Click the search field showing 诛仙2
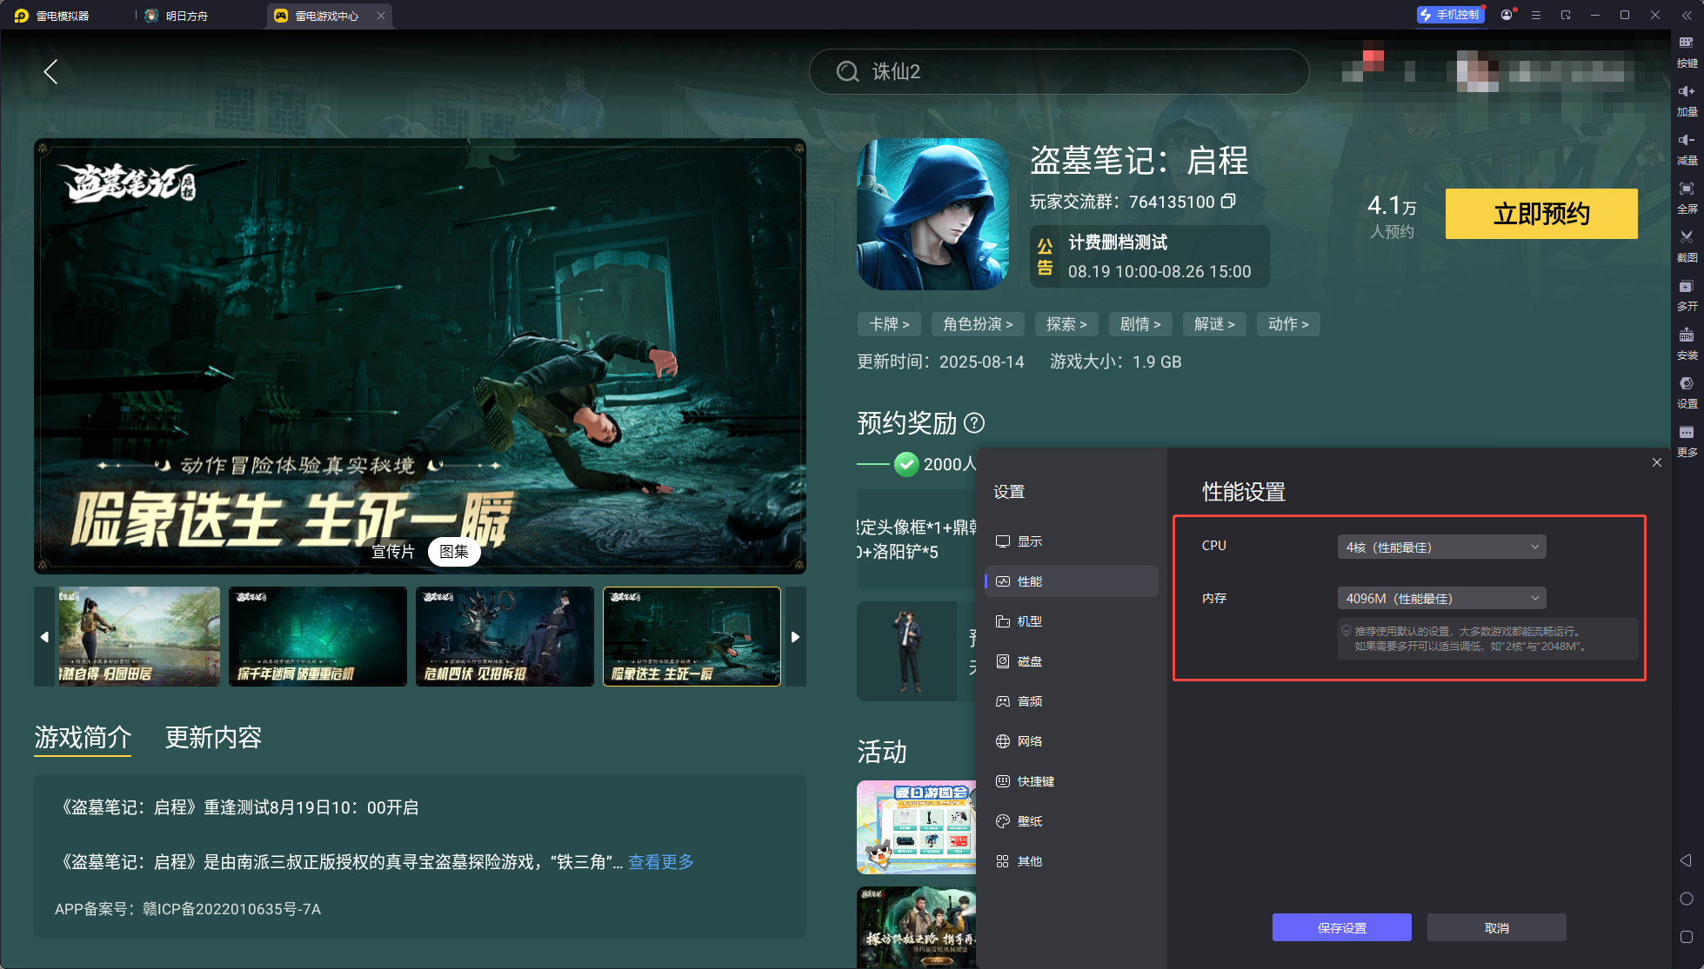The width and height of the screenshot is (1704, 969). tap(1059, 71)
